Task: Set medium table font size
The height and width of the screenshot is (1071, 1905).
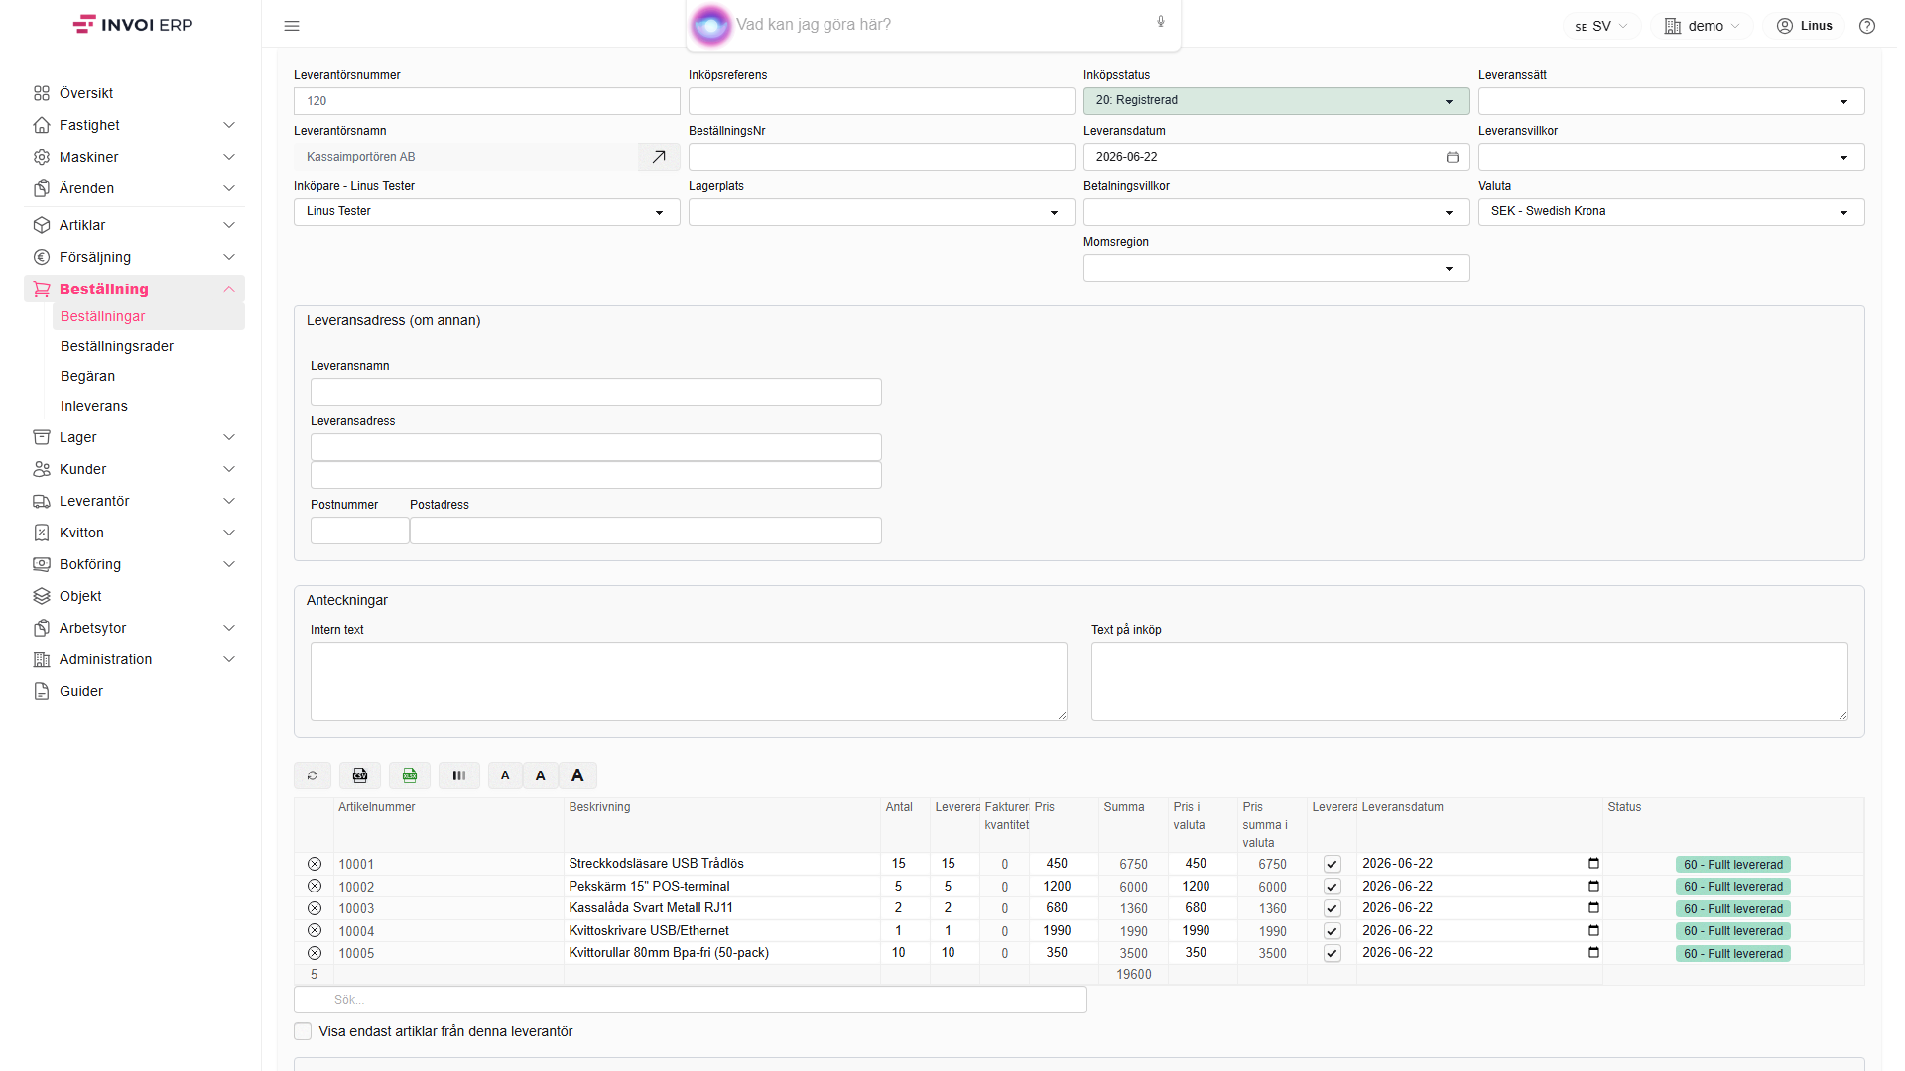Action: coord(541,775)
